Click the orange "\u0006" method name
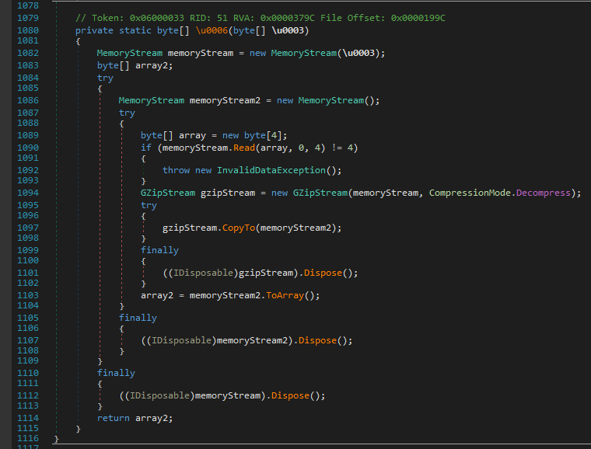This screenshot has width=591, height=449. tap(212, 30)
